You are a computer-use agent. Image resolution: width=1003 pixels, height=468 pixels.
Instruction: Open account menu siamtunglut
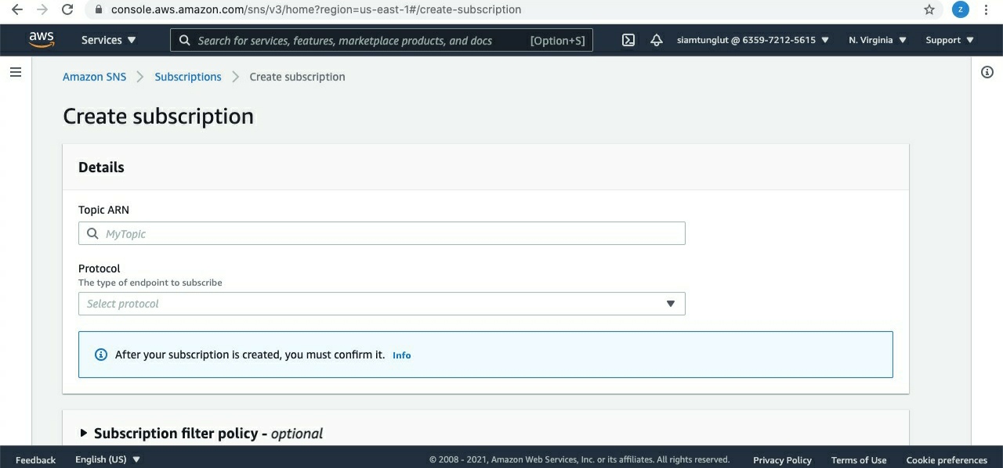coord(753,40)
